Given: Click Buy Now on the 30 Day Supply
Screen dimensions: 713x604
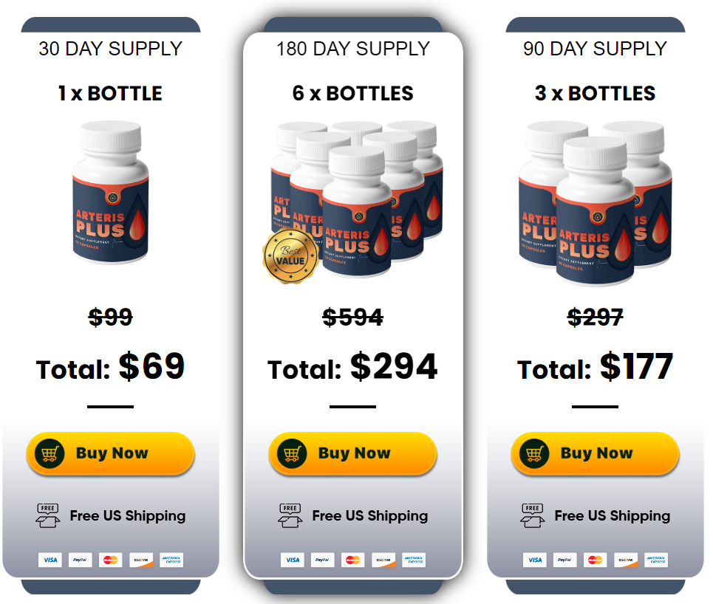Looking at the screenshot, I should click(x=110, y=453).
